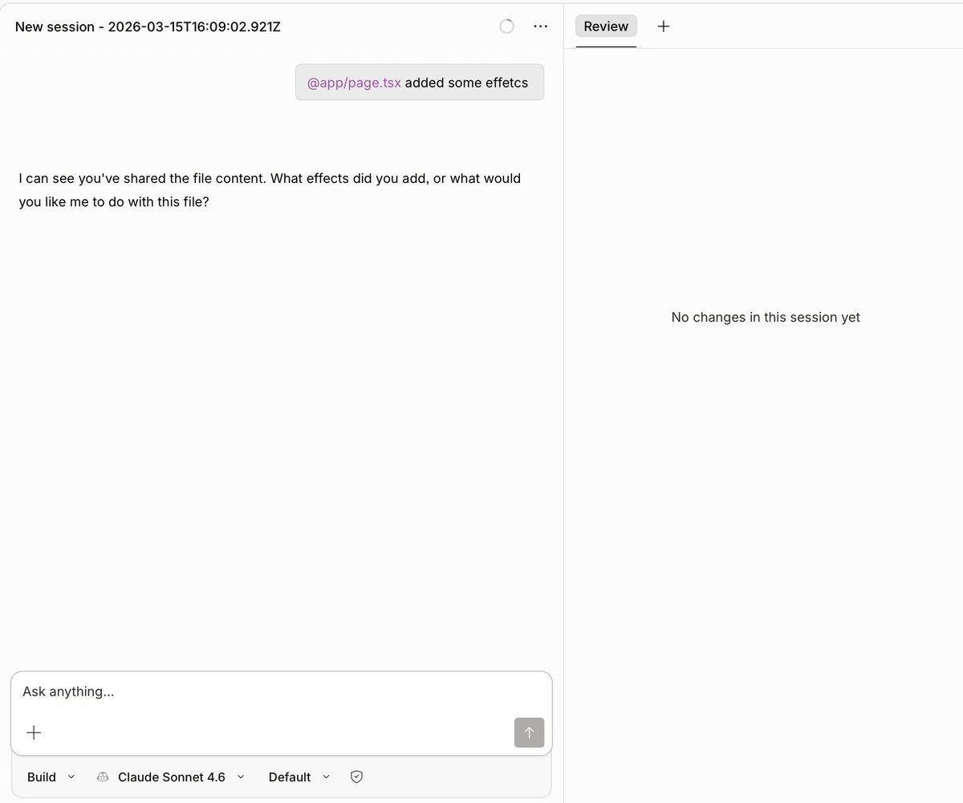The width and height of the screenshot is (963, 803).
Task: Click the assistant reply about shared file content
Action: pyautogui.click(x=270, y=190)
